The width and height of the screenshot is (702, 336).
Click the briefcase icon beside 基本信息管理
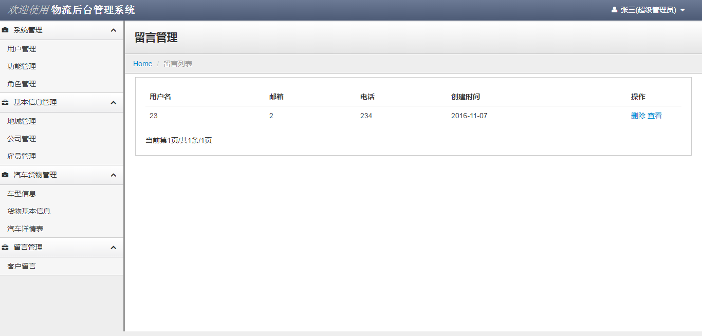click(5, 103)
